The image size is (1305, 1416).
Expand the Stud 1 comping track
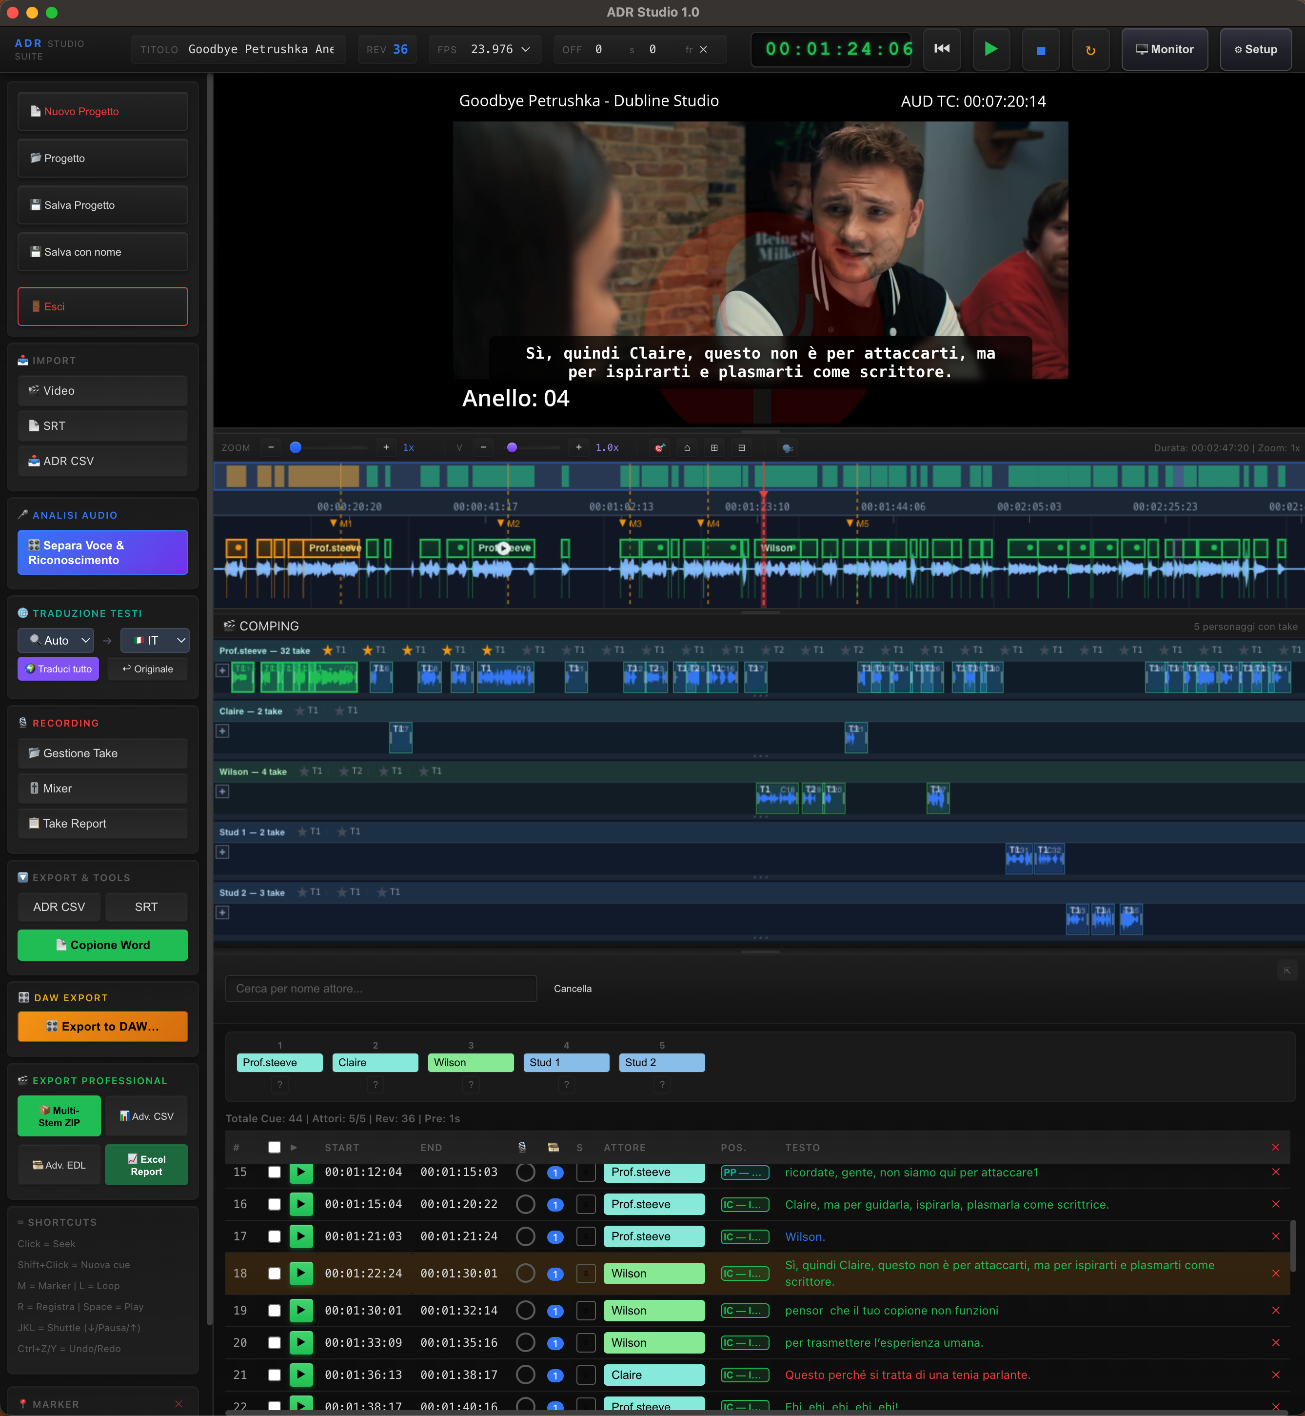point(222,852)
